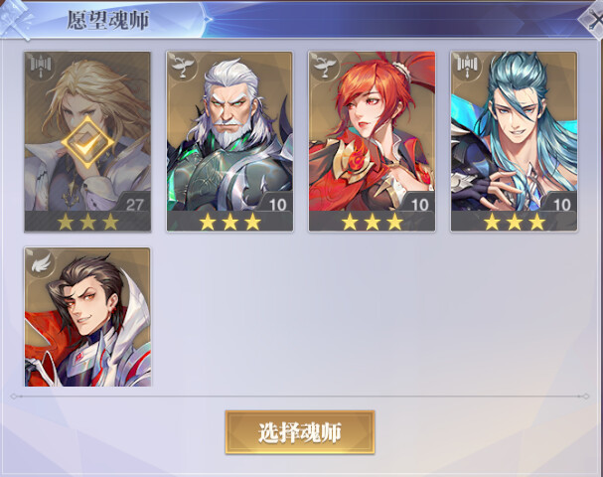Click the 选择魂师 confirm button
Viewport: 603px width, 477px height.
pyautogui.click(x=300, y=432)
